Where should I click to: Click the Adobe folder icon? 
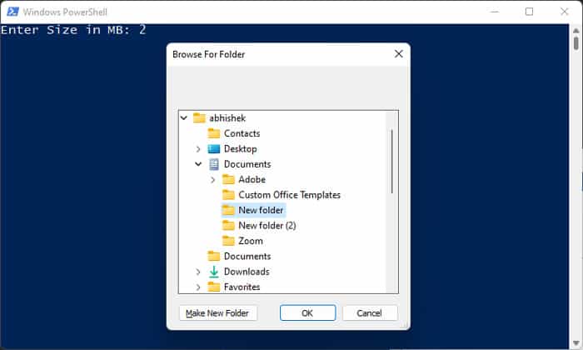pos(228,179)
